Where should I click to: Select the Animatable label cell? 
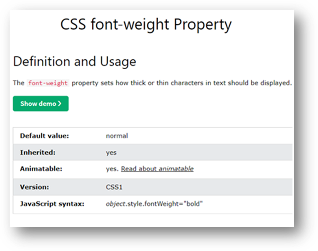pyautogui.click(x=41, y=169)
